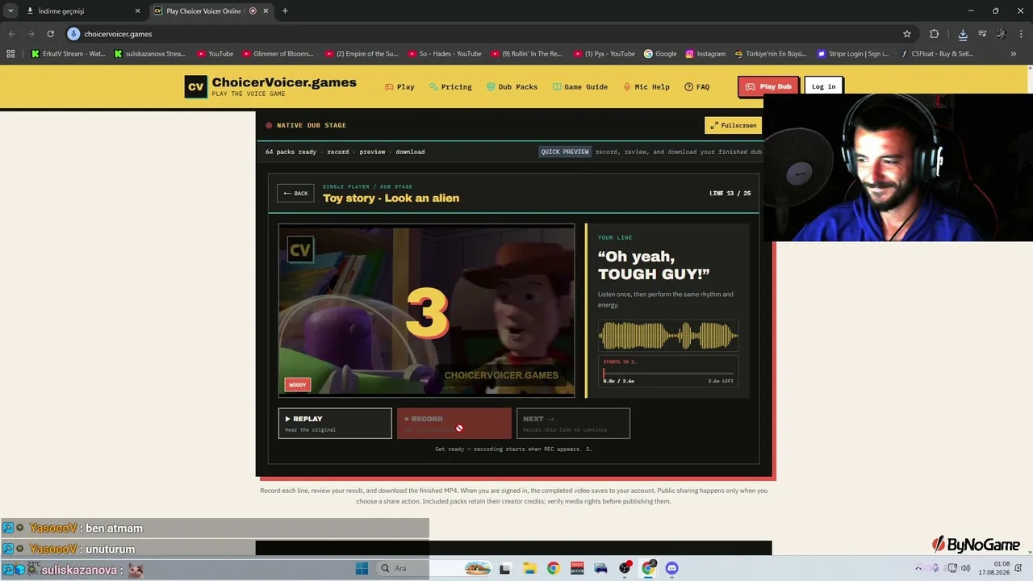Open the Rollin' In The Re... bookmark
Screen dimensions: 1033x581
click(x=526, y=54)
